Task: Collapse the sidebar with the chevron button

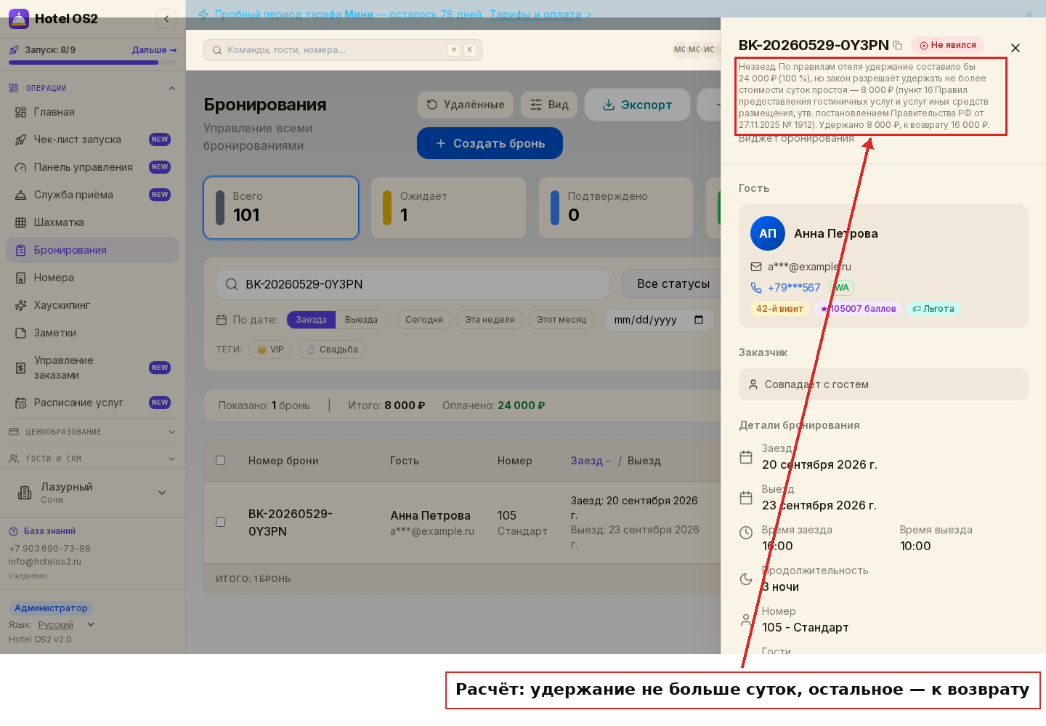Action: (166, 19)
